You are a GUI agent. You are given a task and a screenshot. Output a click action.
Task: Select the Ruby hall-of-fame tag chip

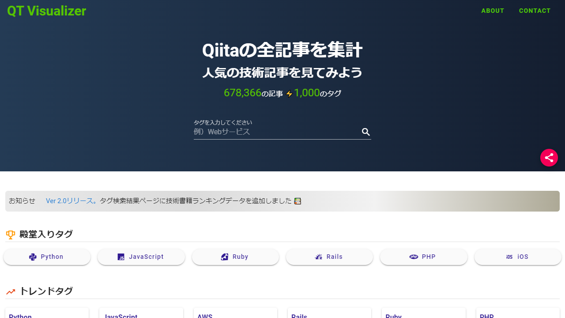pyautogui.click(x=235, y=257)
